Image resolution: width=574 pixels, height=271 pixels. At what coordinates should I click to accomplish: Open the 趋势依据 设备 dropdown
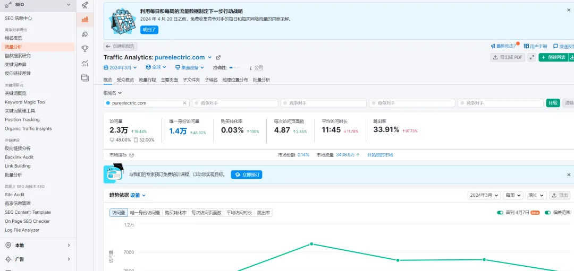(x=138, y=195)
